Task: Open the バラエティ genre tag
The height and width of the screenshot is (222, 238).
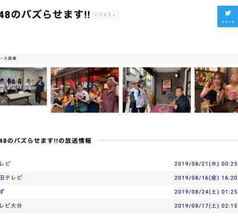Action: click(106, 15)
